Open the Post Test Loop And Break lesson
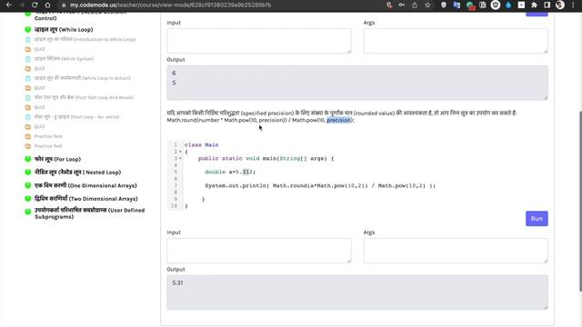This screenshot has height=327, width=582. tap(84, 97)
